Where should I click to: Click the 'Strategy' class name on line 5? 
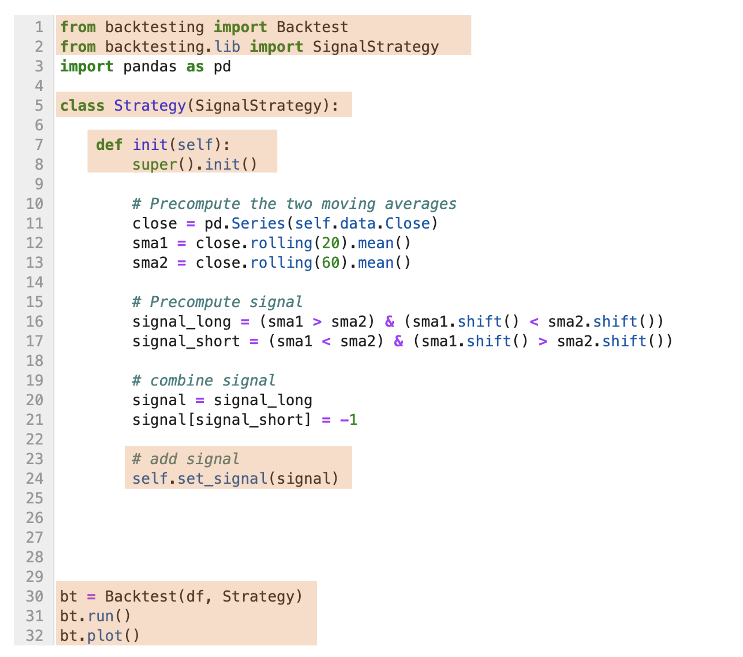click(150, 106)
